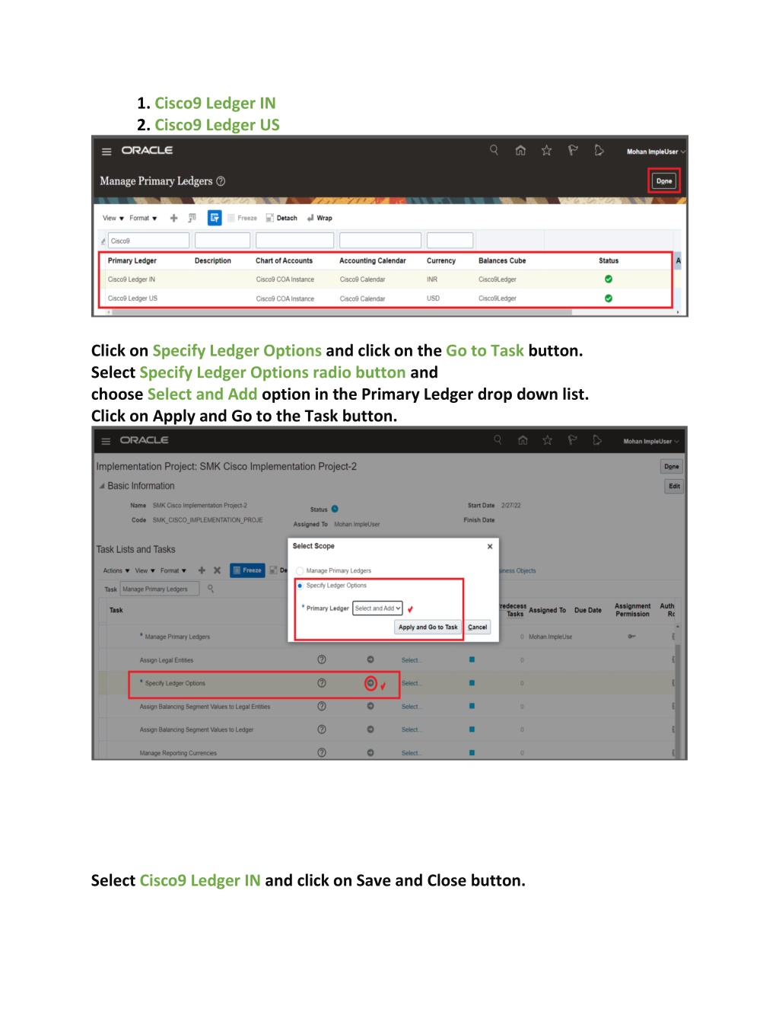Open the Primary Ledger Select and Add dropdown
This screenshot has height=1009, width=779.
tap(377, 608)
